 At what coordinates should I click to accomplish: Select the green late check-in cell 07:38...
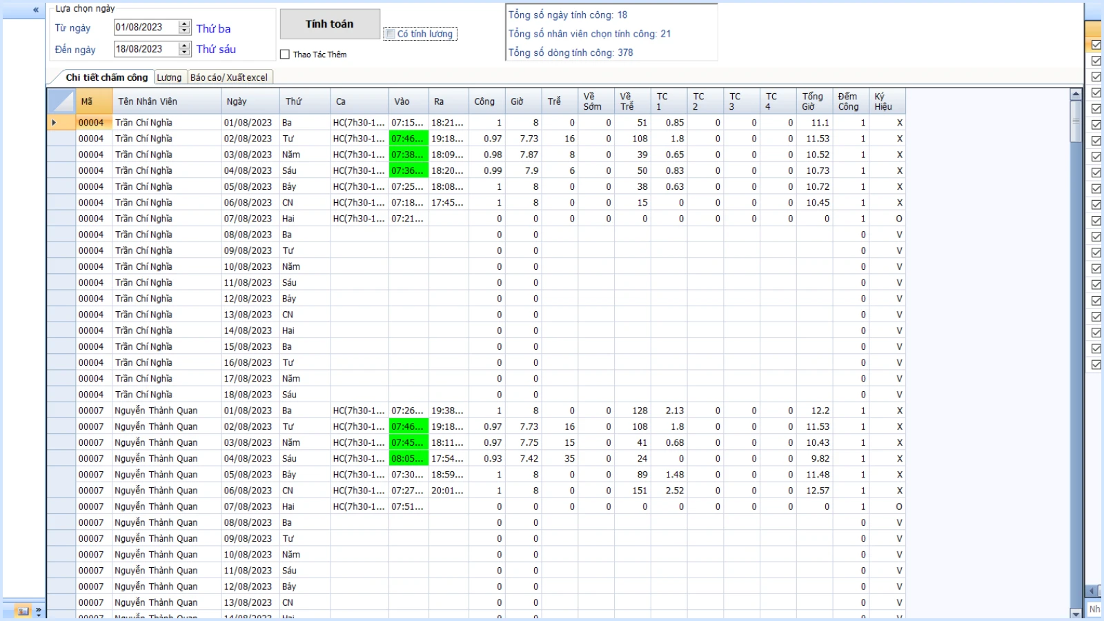click(x=408, y=155)
